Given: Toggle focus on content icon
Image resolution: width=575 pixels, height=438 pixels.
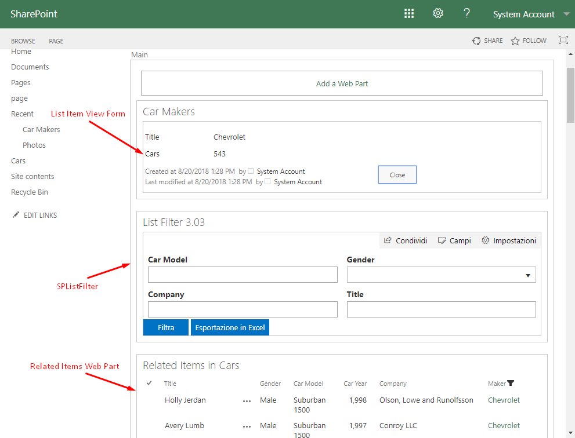Looking at the screenshot, I should pyautogui.click(x=563, y=40).
